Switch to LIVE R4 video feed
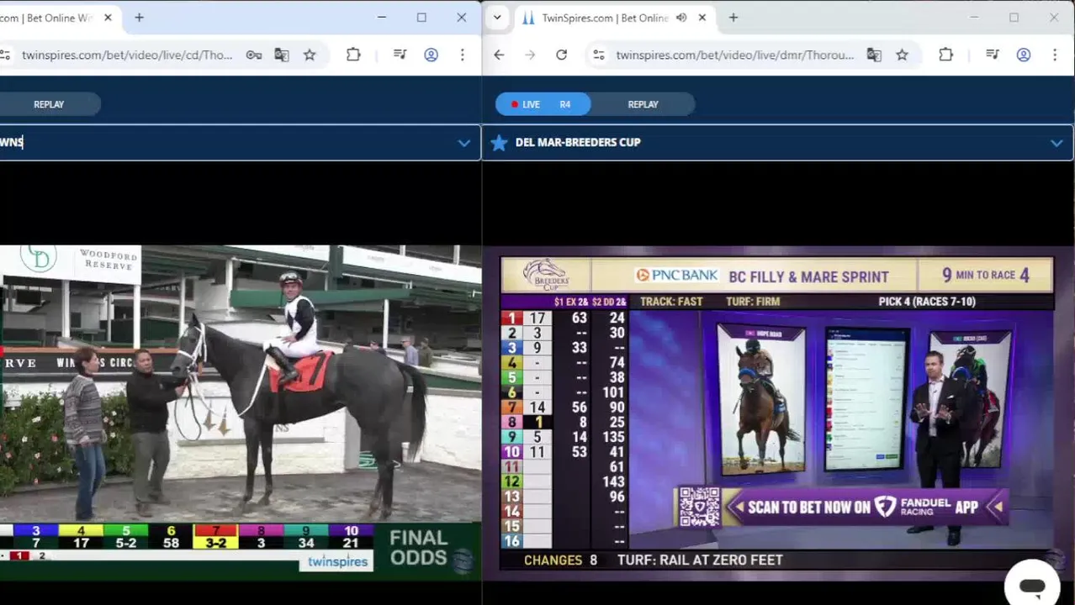The height and width of the screenshot is (605, 1075). pos(543,104)
